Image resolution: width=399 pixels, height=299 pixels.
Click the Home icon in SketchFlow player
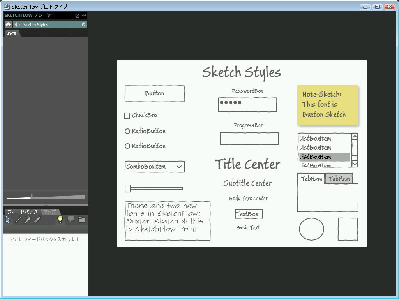[8, 25]
